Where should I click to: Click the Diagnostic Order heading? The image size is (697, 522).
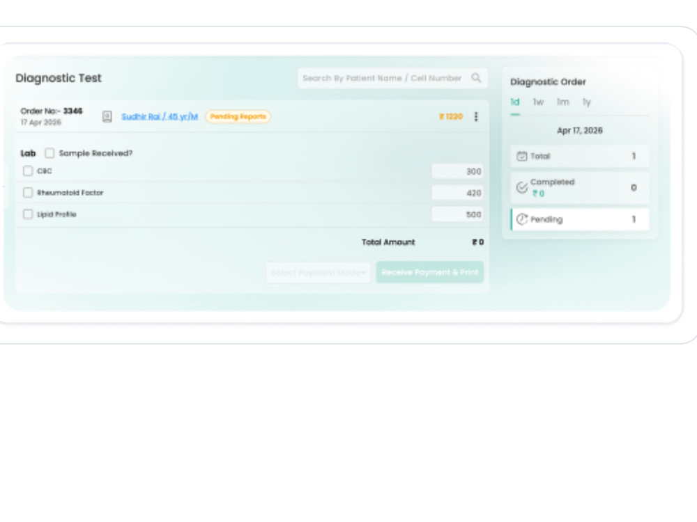(x=548, y=81)
